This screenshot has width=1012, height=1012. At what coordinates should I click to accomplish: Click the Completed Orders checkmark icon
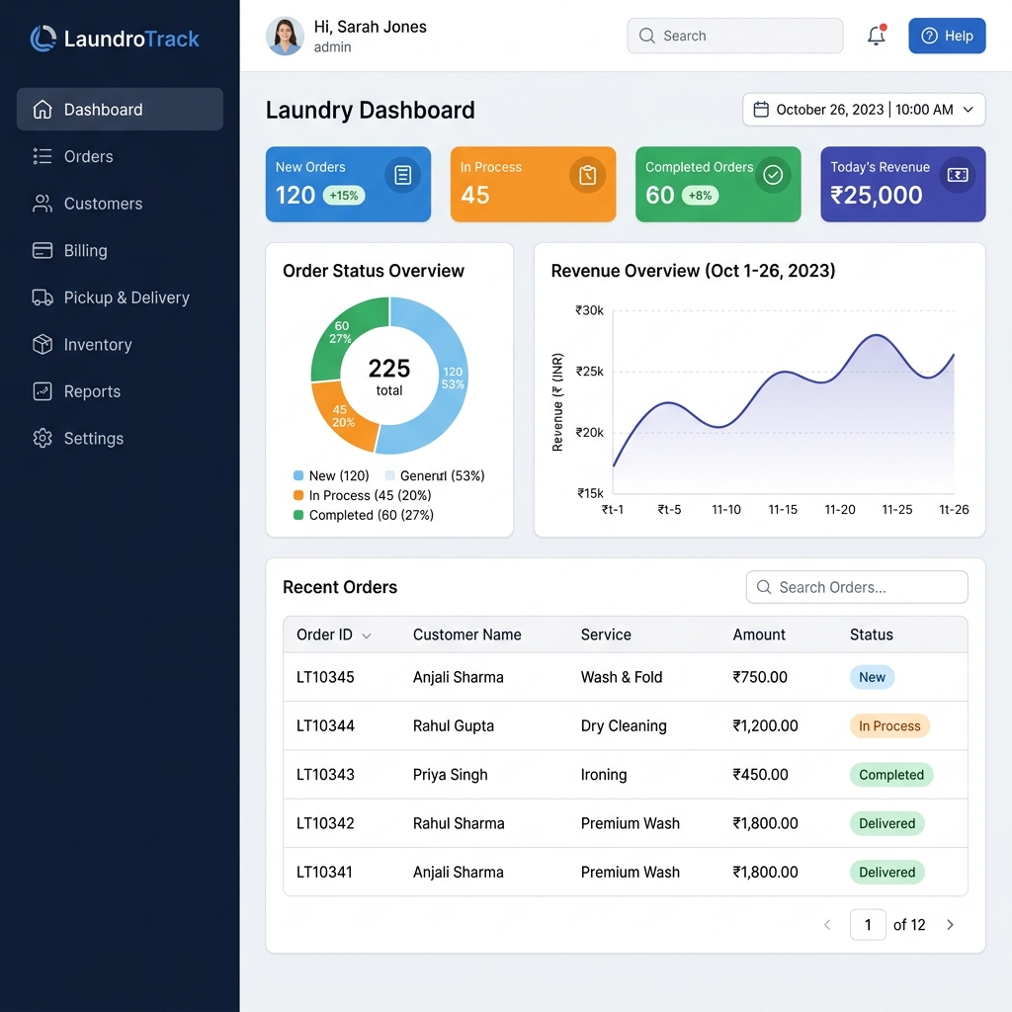(x=773, y=175)
